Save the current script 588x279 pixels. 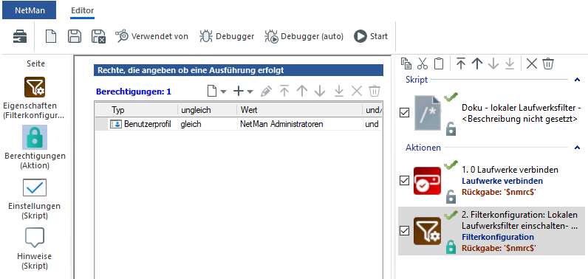coord(75,37)
